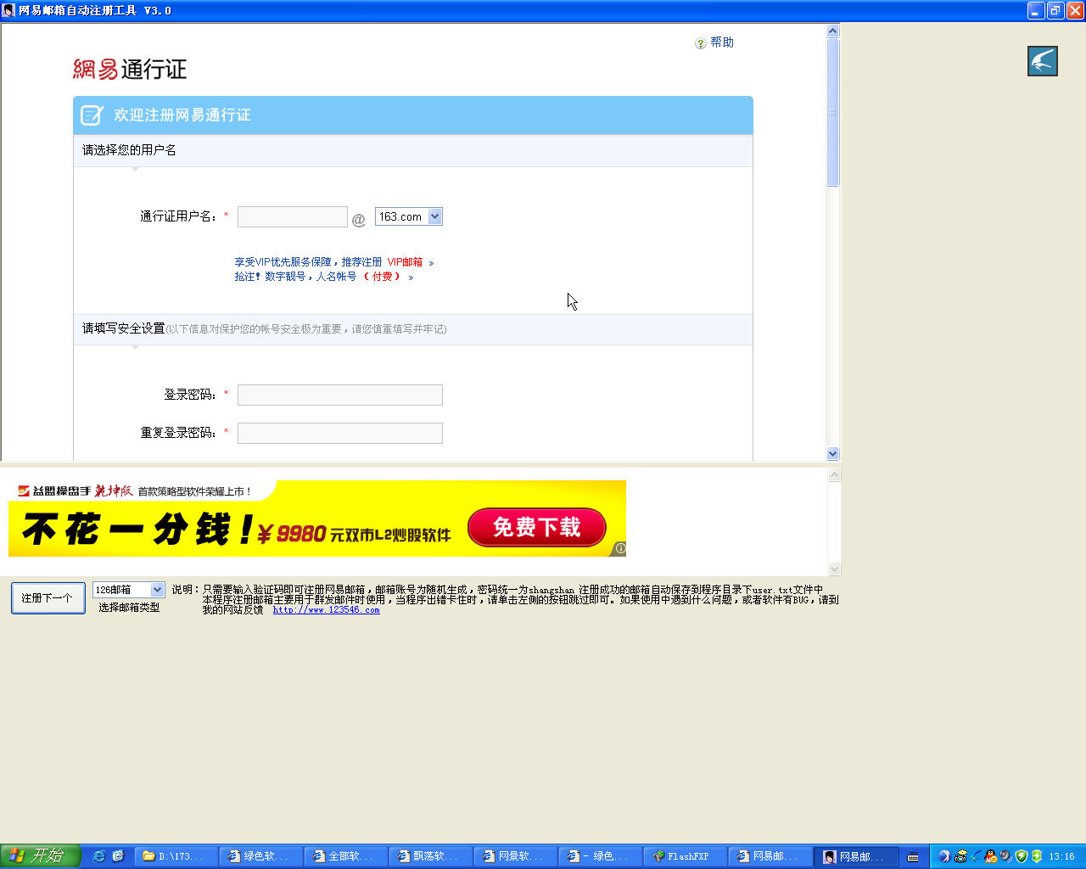This screenshot has width=1086, height=869.
Task: Launch the Outlook Express Quick Launch icon
Action: pos(118,856)
